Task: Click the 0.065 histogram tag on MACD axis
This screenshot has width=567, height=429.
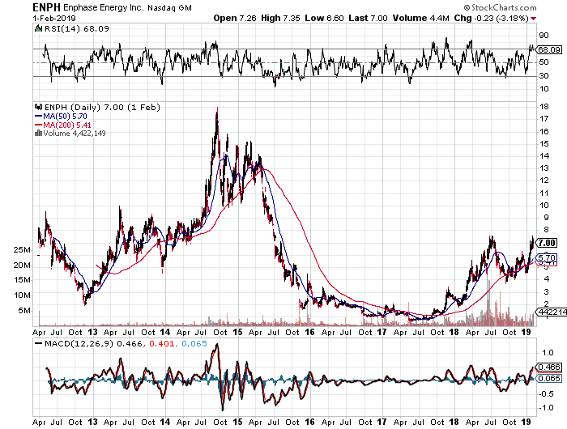Action: click(x=549, y=378)
